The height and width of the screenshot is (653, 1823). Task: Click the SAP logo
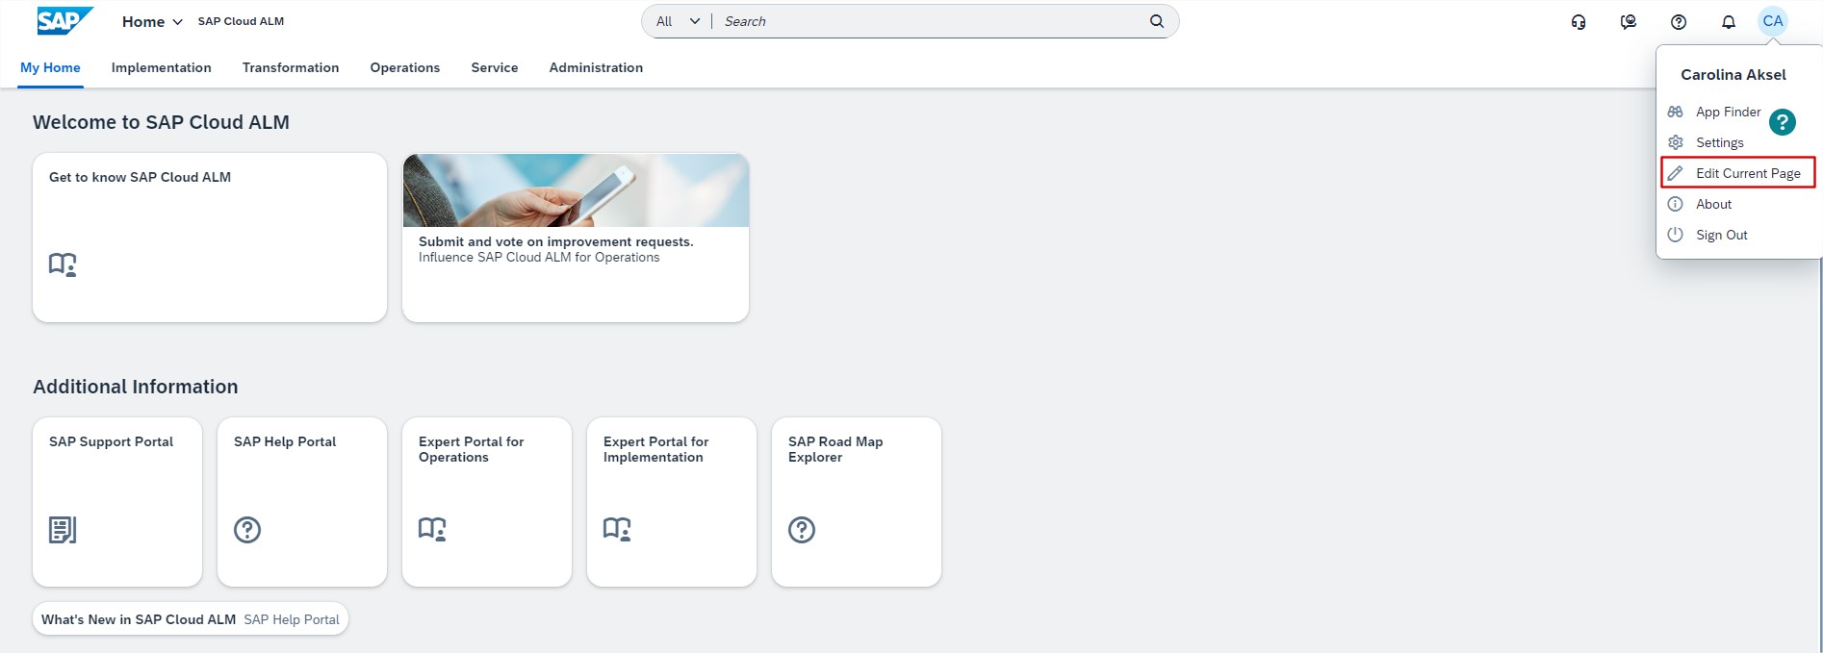pos(64,21)
